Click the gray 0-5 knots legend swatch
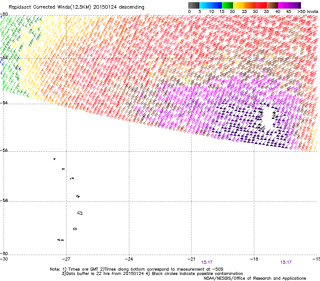This screenshot has height=281, width=320. 194,5
